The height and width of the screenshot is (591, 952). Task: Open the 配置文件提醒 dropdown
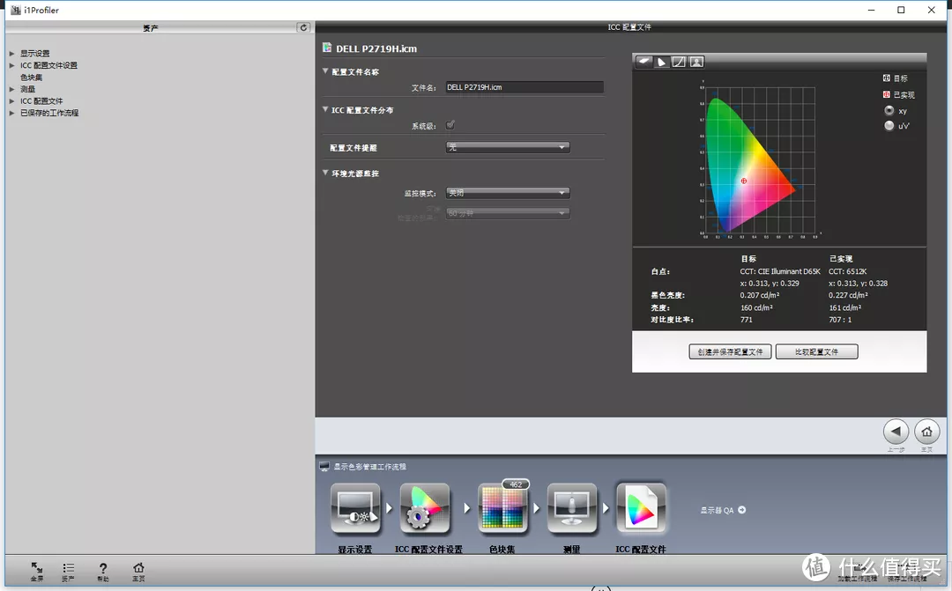click(x=508, y=147)
